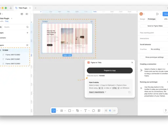The image size is (168, 126).
Task: Click the Flow starting point label
Action: [147, 33]
